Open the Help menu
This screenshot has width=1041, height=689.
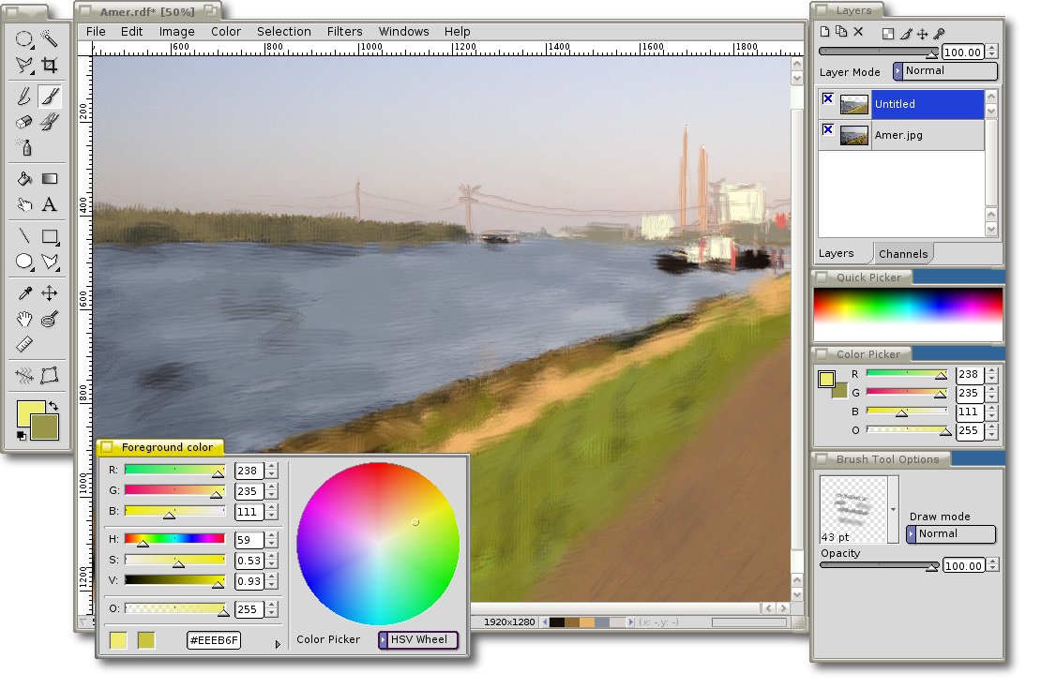(457, 31)
